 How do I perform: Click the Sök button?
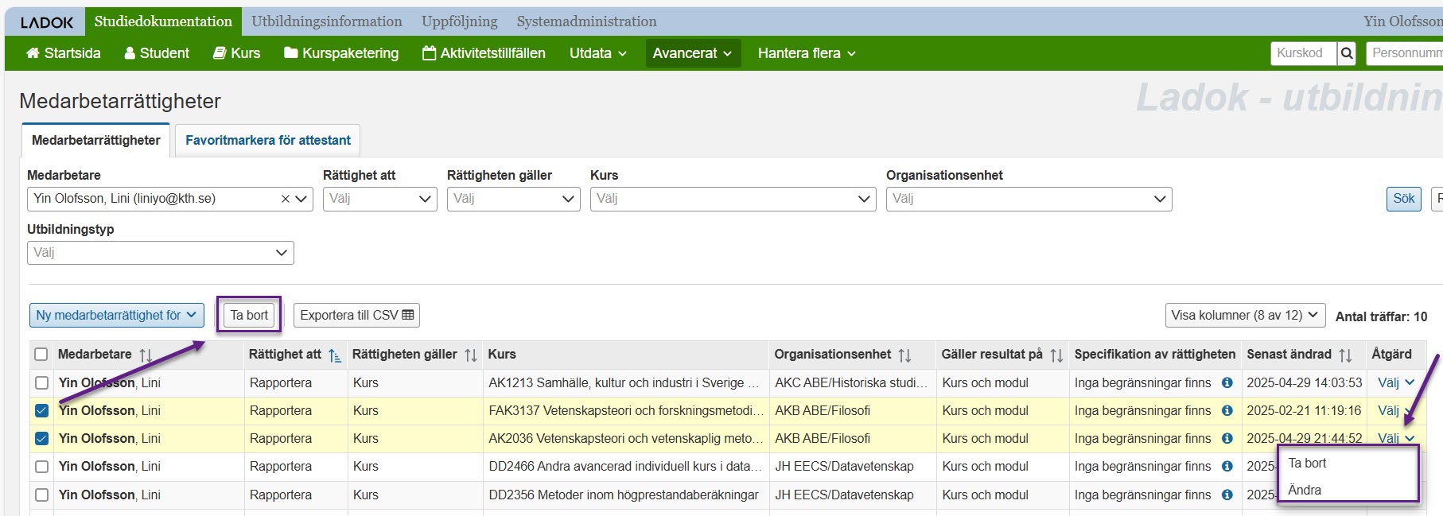coord(1403,199)
